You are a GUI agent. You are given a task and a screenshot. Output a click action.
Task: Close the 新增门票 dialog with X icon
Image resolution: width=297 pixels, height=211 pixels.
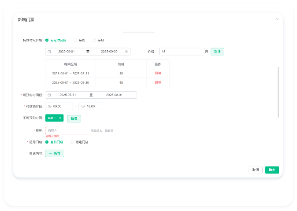[277, 19]
